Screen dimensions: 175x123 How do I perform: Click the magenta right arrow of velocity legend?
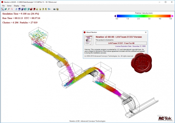coord(172,16)
